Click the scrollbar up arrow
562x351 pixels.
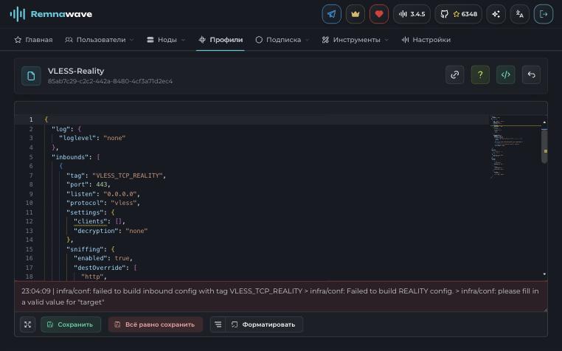[x=544, y=122]
